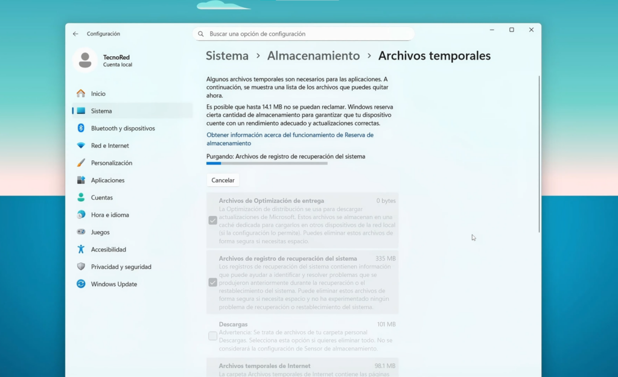This screenshot has width=618, height=377.
Task: Uncheck Archivos de Optimización de entrega
Action: point(212,220)
